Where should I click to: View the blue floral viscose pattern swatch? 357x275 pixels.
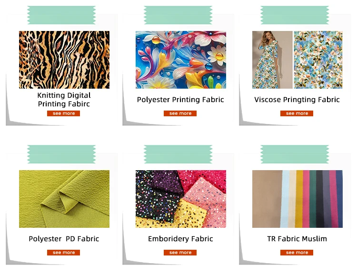(x=318, y=60)
